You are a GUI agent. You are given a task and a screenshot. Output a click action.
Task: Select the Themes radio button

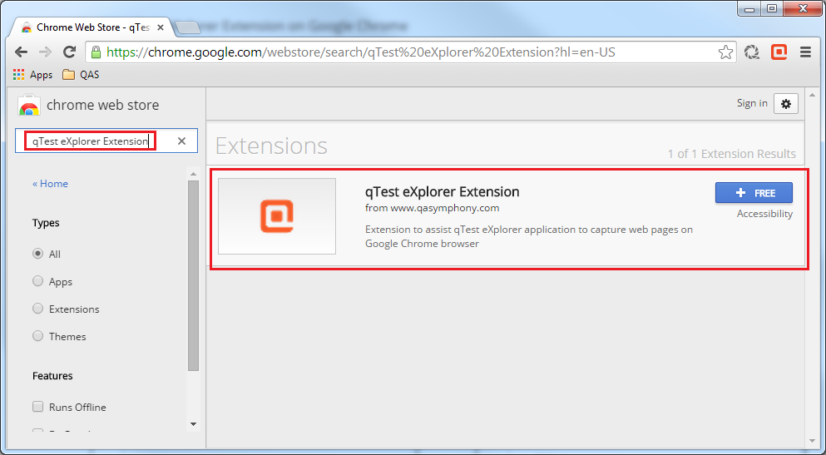click(x=37, y=336)
